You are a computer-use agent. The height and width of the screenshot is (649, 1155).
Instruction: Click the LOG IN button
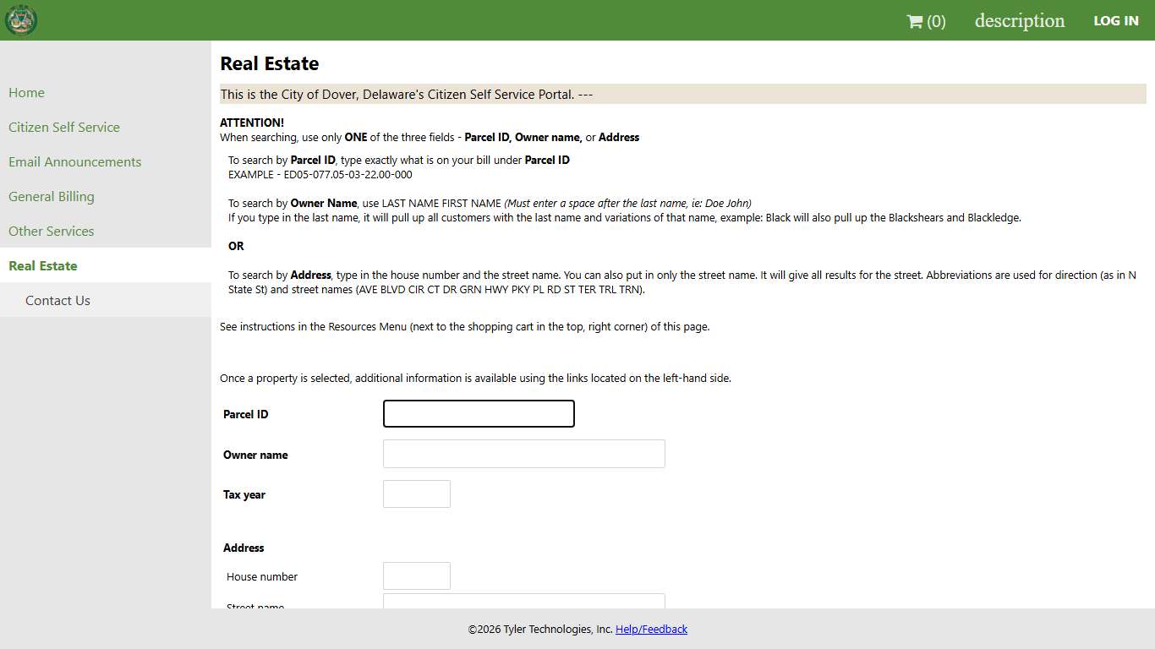click(x=1115, y=21)
